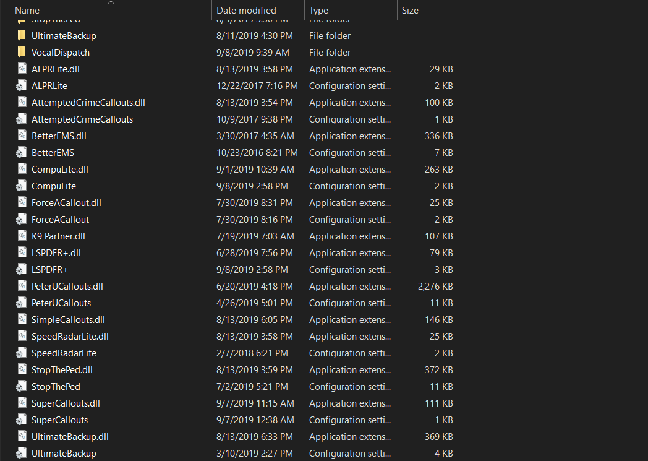Select the file name UltimateBackup.dll
This screenshot has width=648, height=461.
[70, 437]
